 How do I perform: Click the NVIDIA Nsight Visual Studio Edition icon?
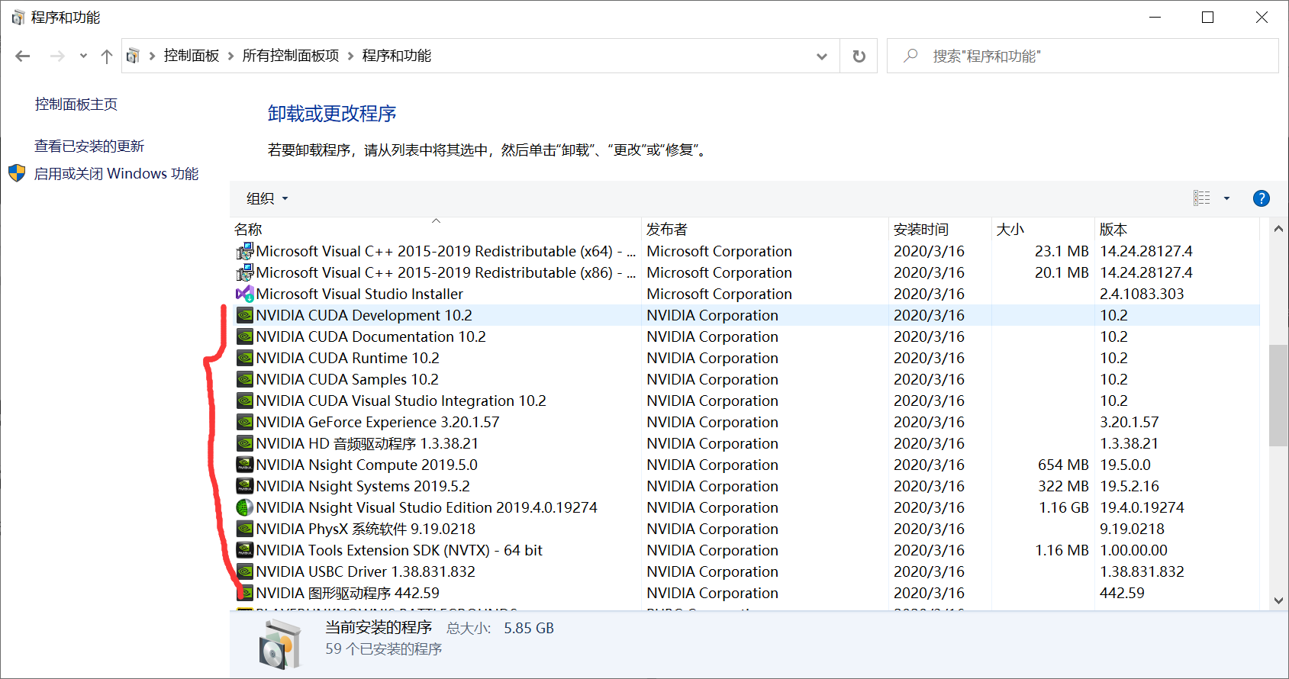244,507
